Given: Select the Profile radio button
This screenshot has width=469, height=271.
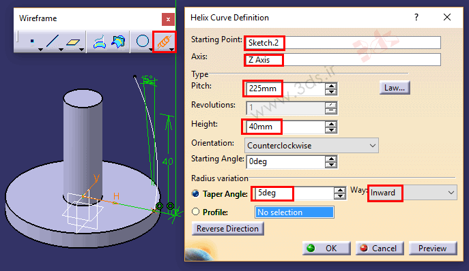Looking at the screenshot, I should (195, 212).
